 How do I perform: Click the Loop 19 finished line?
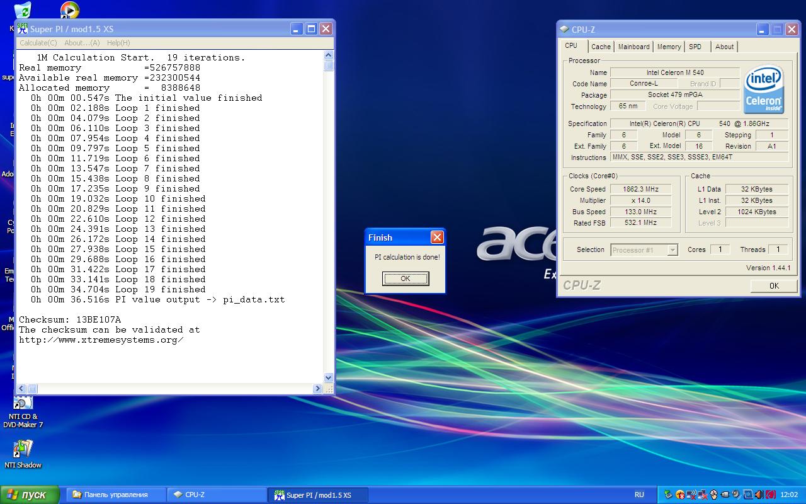pyautogui.click(x=118, y=289)
